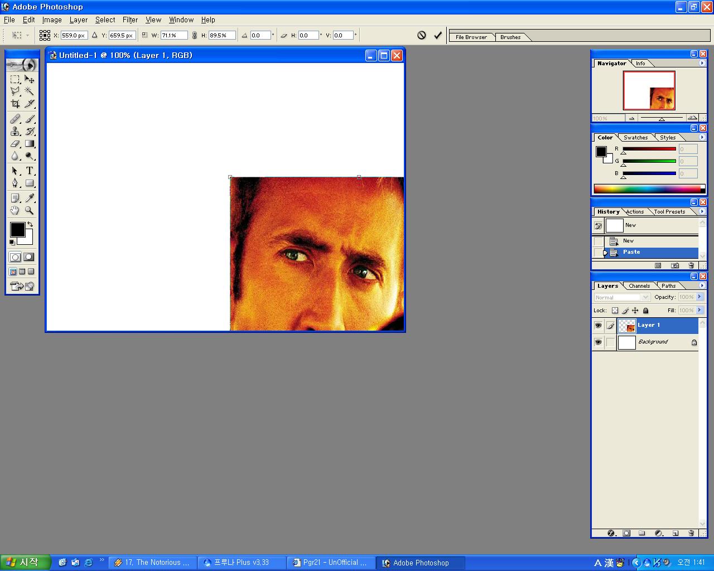The image size is (714, 571).
Task: Open the Color panel flyout menu
Action: [702, 137]
